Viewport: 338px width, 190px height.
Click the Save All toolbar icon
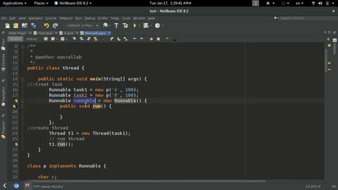(x=33, y=26)
